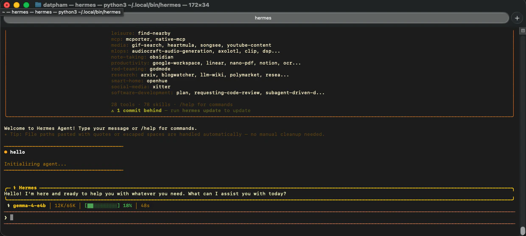Screen dimensions: 526x236
Task: Click the "Hello! I'm here and ready" reply
Action: click(145, 194)
